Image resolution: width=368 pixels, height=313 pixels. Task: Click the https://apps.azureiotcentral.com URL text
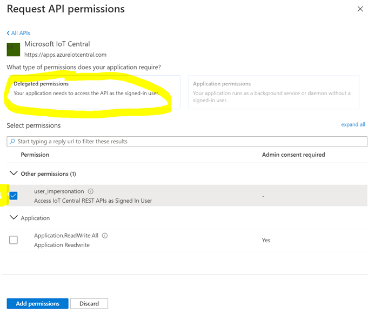point(65,55)
